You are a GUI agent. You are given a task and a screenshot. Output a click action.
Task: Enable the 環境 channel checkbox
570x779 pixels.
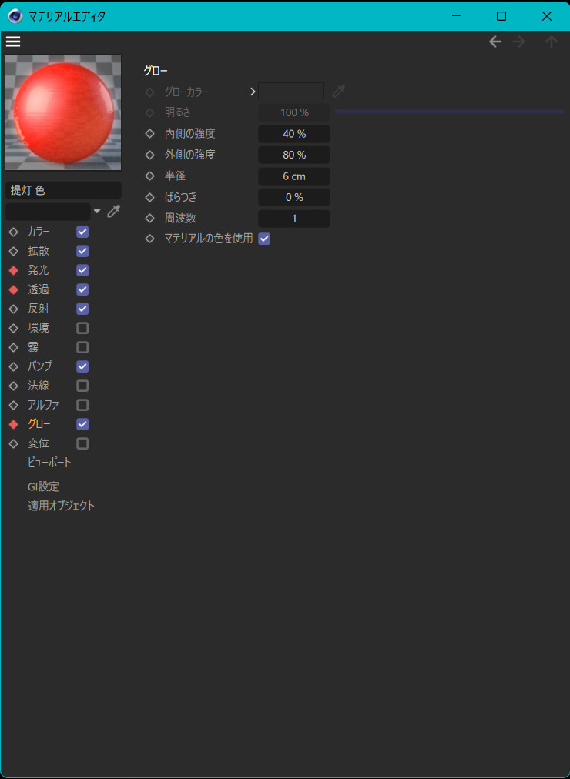coord(82,328)
